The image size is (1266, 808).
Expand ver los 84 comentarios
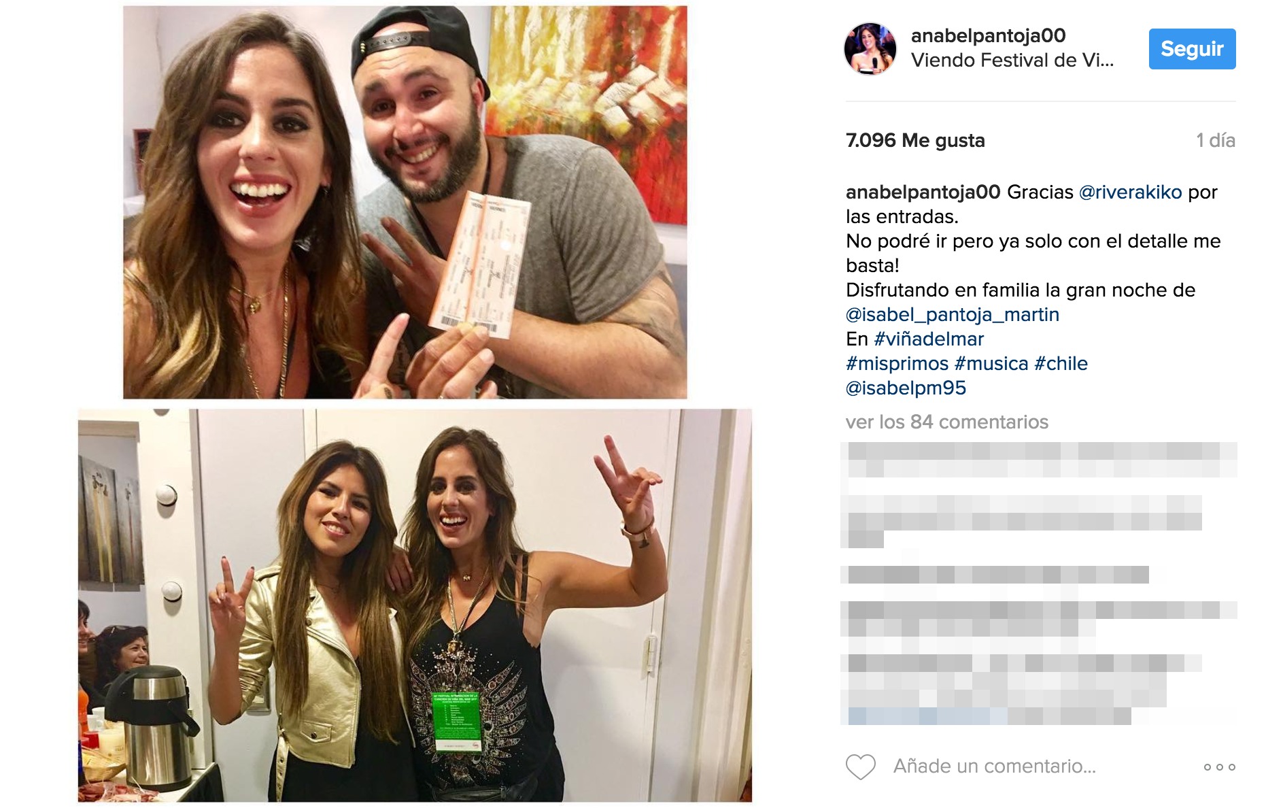pyautogui.click(x=946, y=422)
